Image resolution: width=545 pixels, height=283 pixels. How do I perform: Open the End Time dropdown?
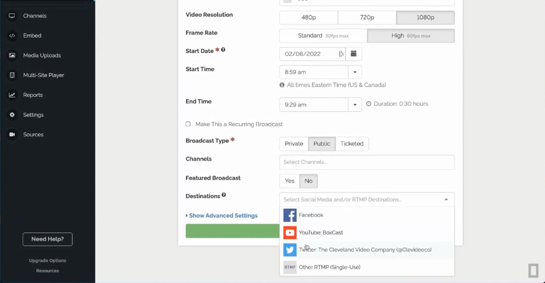point(355,104)
